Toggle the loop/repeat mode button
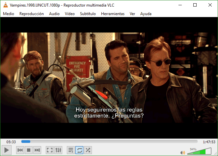This screenshot has height=156, width=218. point(79,150)
